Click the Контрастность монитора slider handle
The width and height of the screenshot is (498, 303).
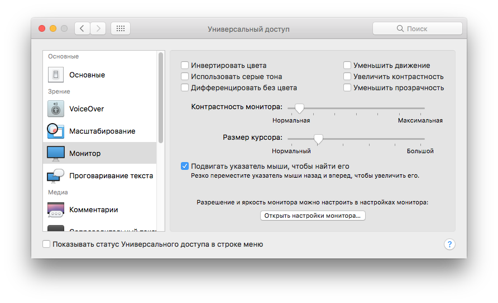coord(299,108)
